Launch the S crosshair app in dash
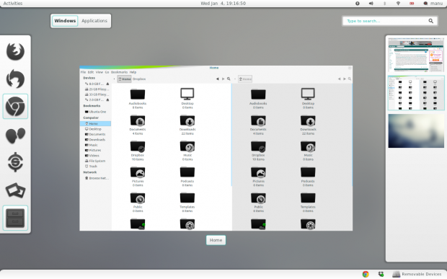This screenshot has width=447, height=279. (15, 162)
